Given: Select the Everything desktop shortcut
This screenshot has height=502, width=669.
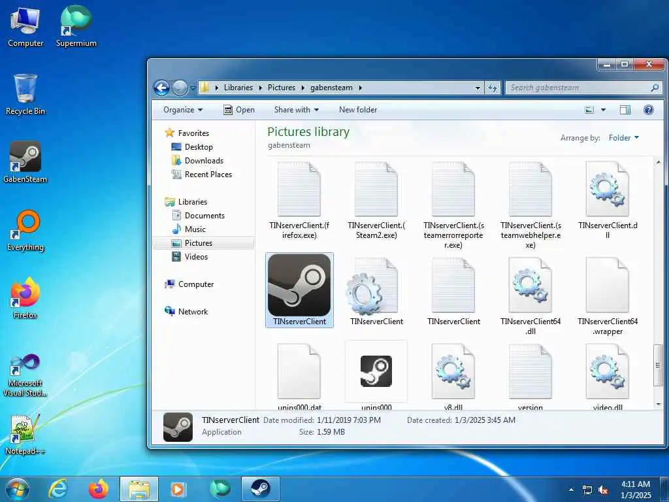Looking at the screenshot, I should coord(25,231).
